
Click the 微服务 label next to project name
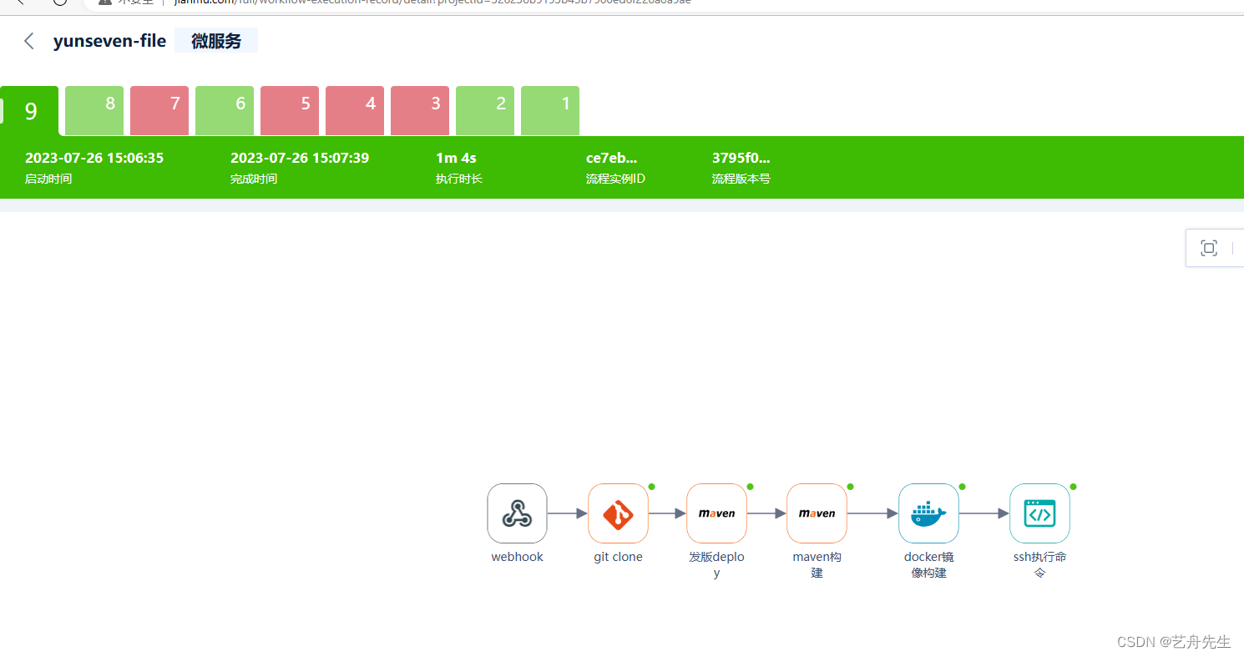[215, 40]
